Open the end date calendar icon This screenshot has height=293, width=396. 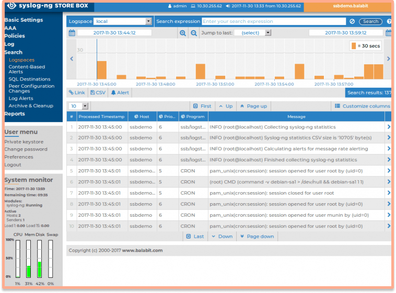(388, 32)
